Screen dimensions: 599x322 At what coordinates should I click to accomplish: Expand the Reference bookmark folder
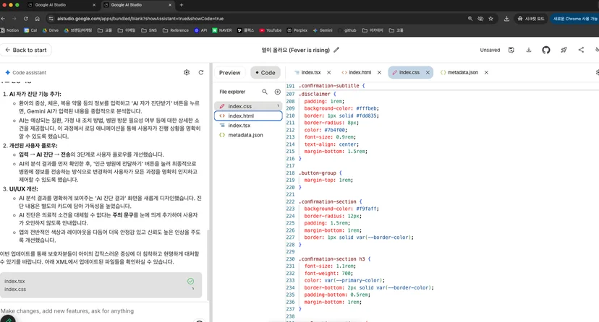click(x=176, y=30)
